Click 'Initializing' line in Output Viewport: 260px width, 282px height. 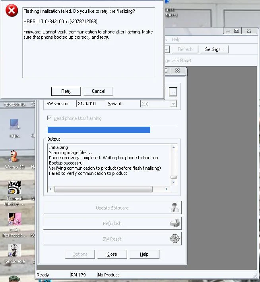58,147
